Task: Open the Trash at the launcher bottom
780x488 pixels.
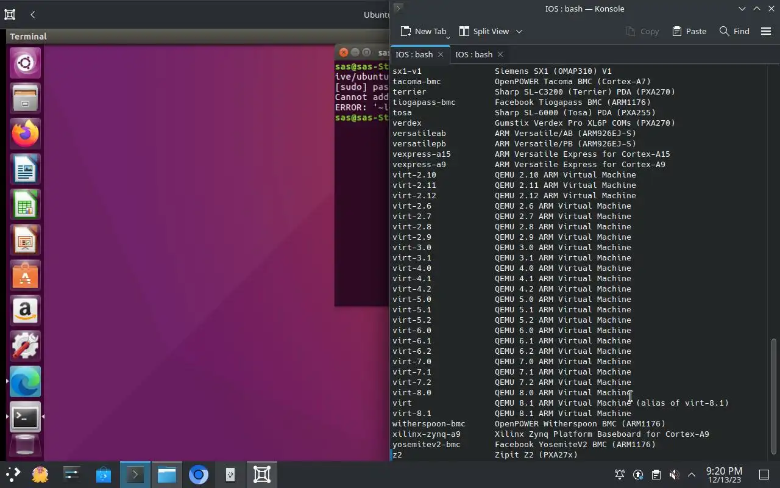Action: pos(25,447)
